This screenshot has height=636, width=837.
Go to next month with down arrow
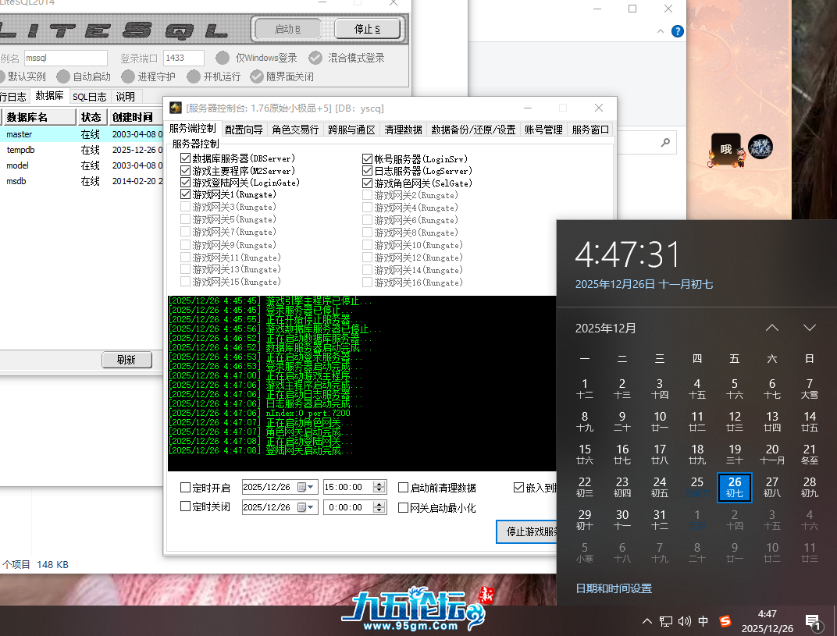click(x=809, y=328)
